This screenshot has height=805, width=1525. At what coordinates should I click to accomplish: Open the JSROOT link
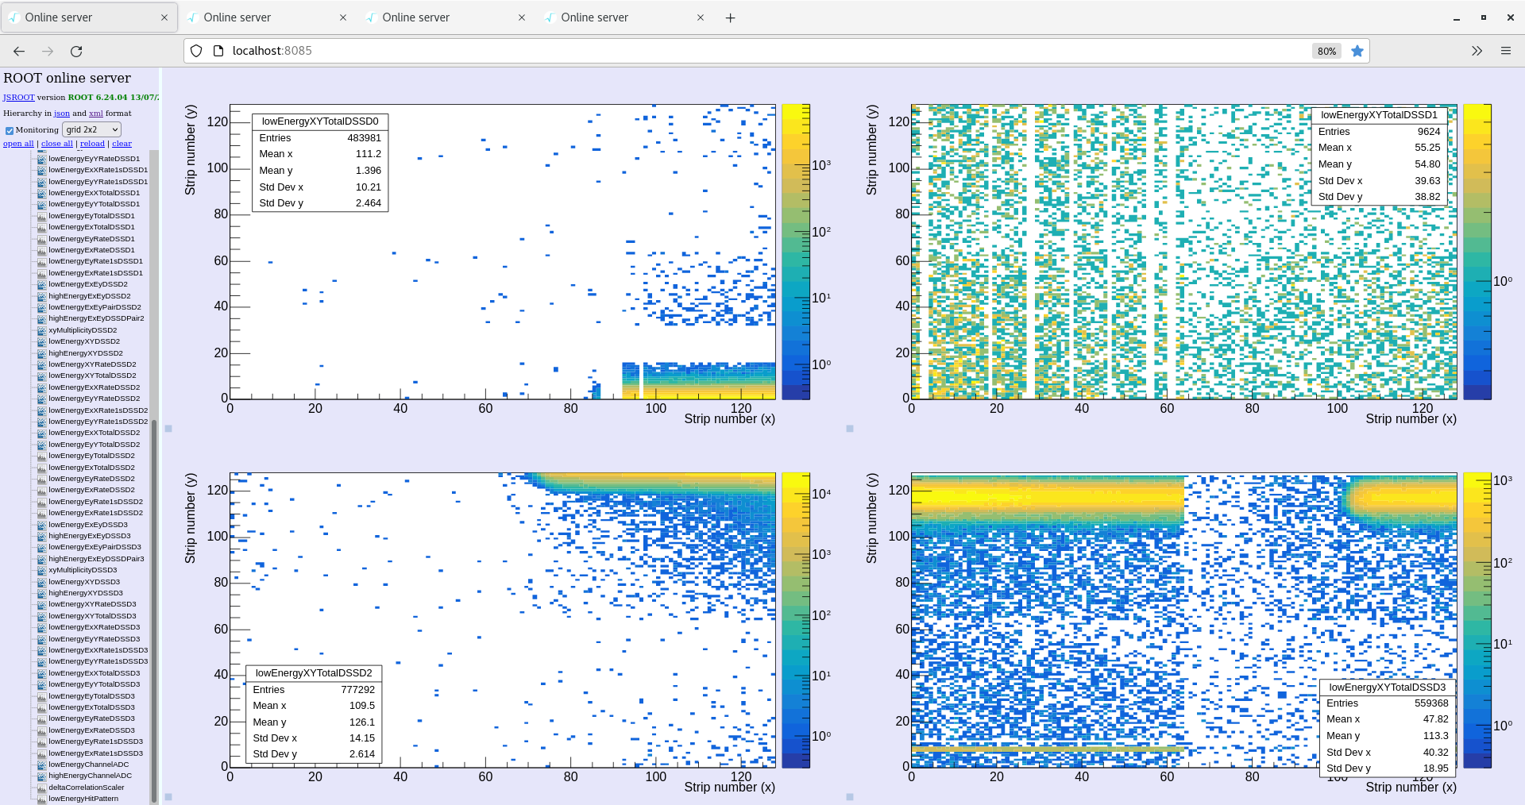[18, 98]
